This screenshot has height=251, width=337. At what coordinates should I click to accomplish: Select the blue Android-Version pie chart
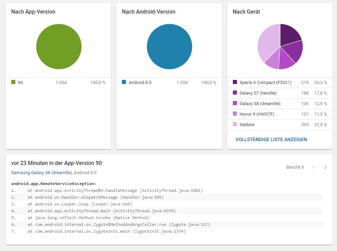170,47
